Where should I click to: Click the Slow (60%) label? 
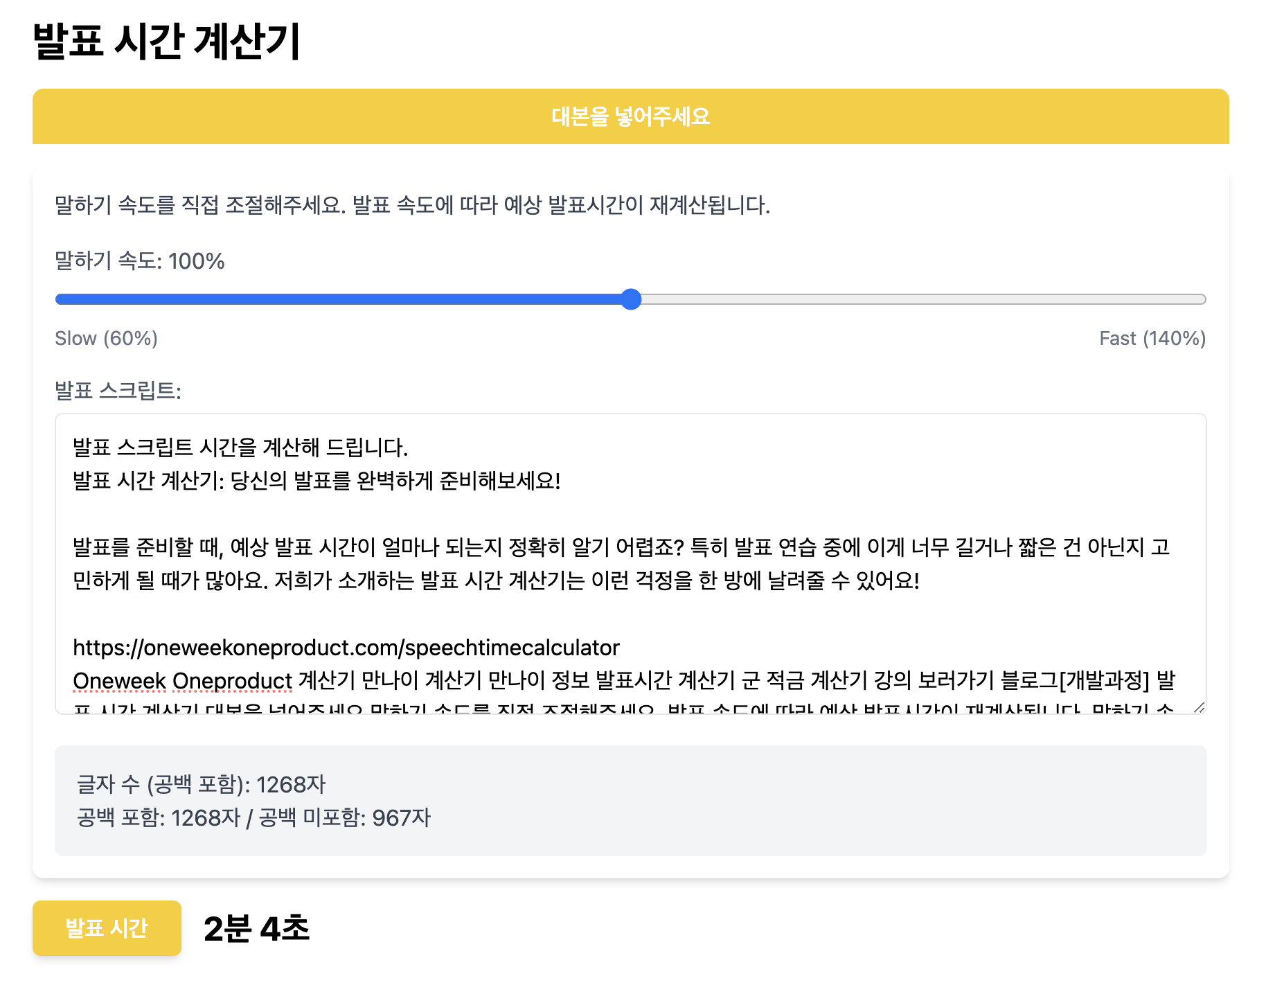(106, 338)
